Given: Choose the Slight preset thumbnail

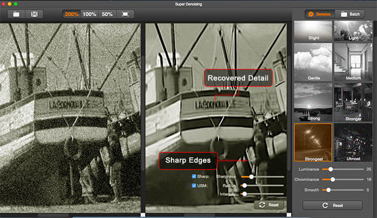Looking at the screenshot, I should pyautogui.click(x=313, y=31).
